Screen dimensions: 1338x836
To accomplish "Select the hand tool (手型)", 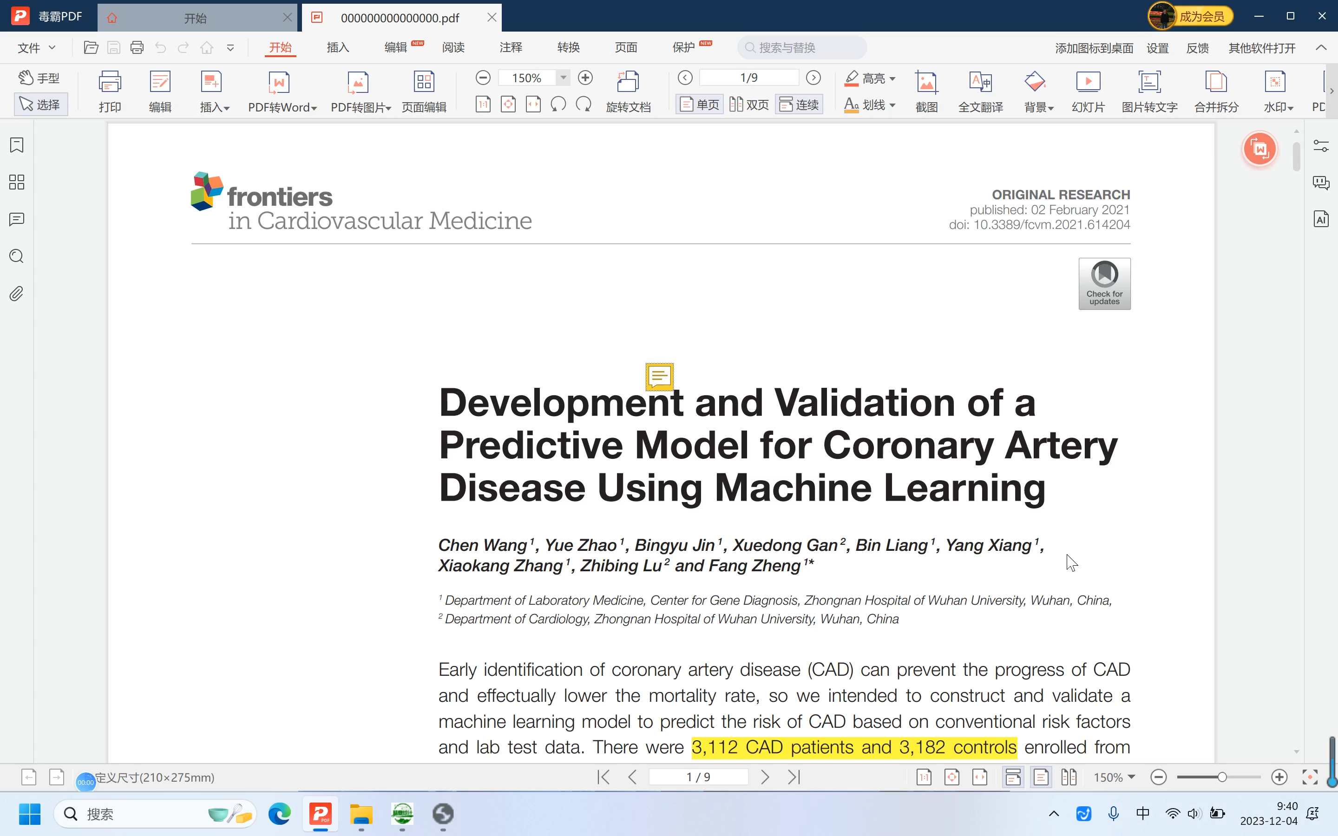I will point(39,78).
